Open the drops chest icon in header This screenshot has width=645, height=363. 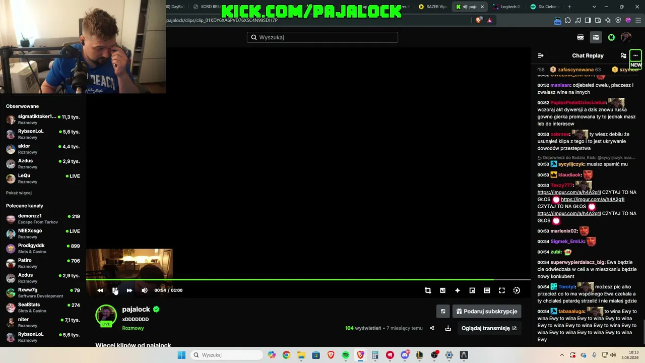click(596, 37)
